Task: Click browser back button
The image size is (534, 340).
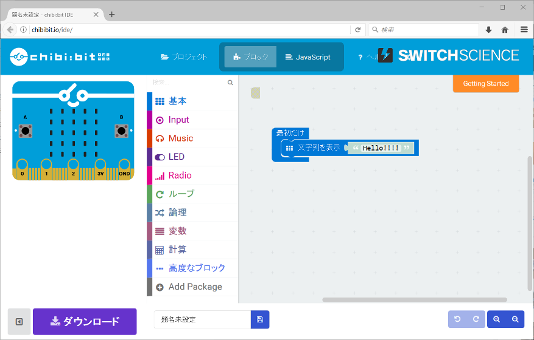Action: pos(10,30)
